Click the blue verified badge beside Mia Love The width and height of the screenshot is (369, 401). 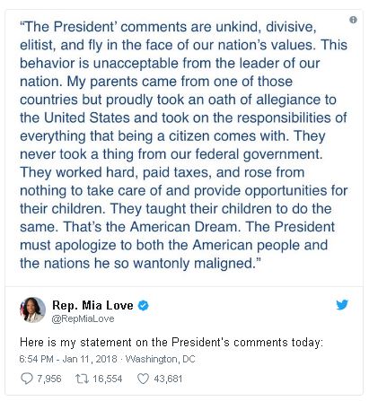[x=144, y=305]
